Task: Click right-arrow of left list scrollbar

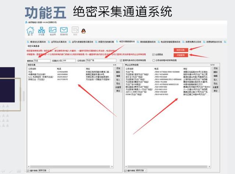Action: tap(112, 167)
